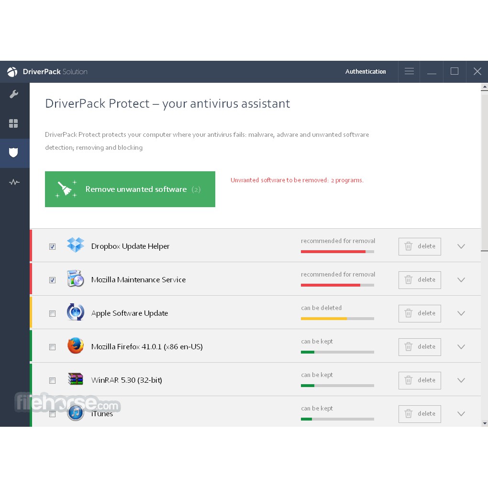Click 'can be deleted' status label

[x=321, y=308]
